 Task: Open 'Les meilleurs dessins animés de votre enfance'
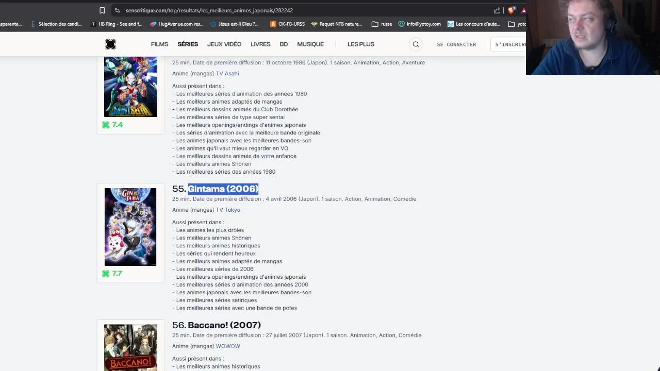(236, 156)
